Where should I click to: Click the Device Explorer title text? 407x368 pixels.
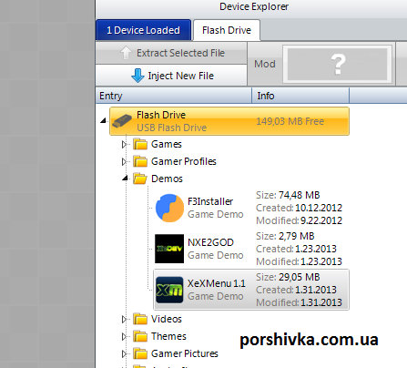(x=254, y=6)
